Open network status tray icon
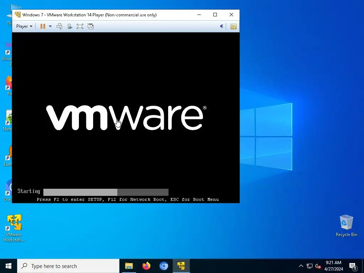The width and height of the screenshot is (364, 273). click(x=310, y=266)
